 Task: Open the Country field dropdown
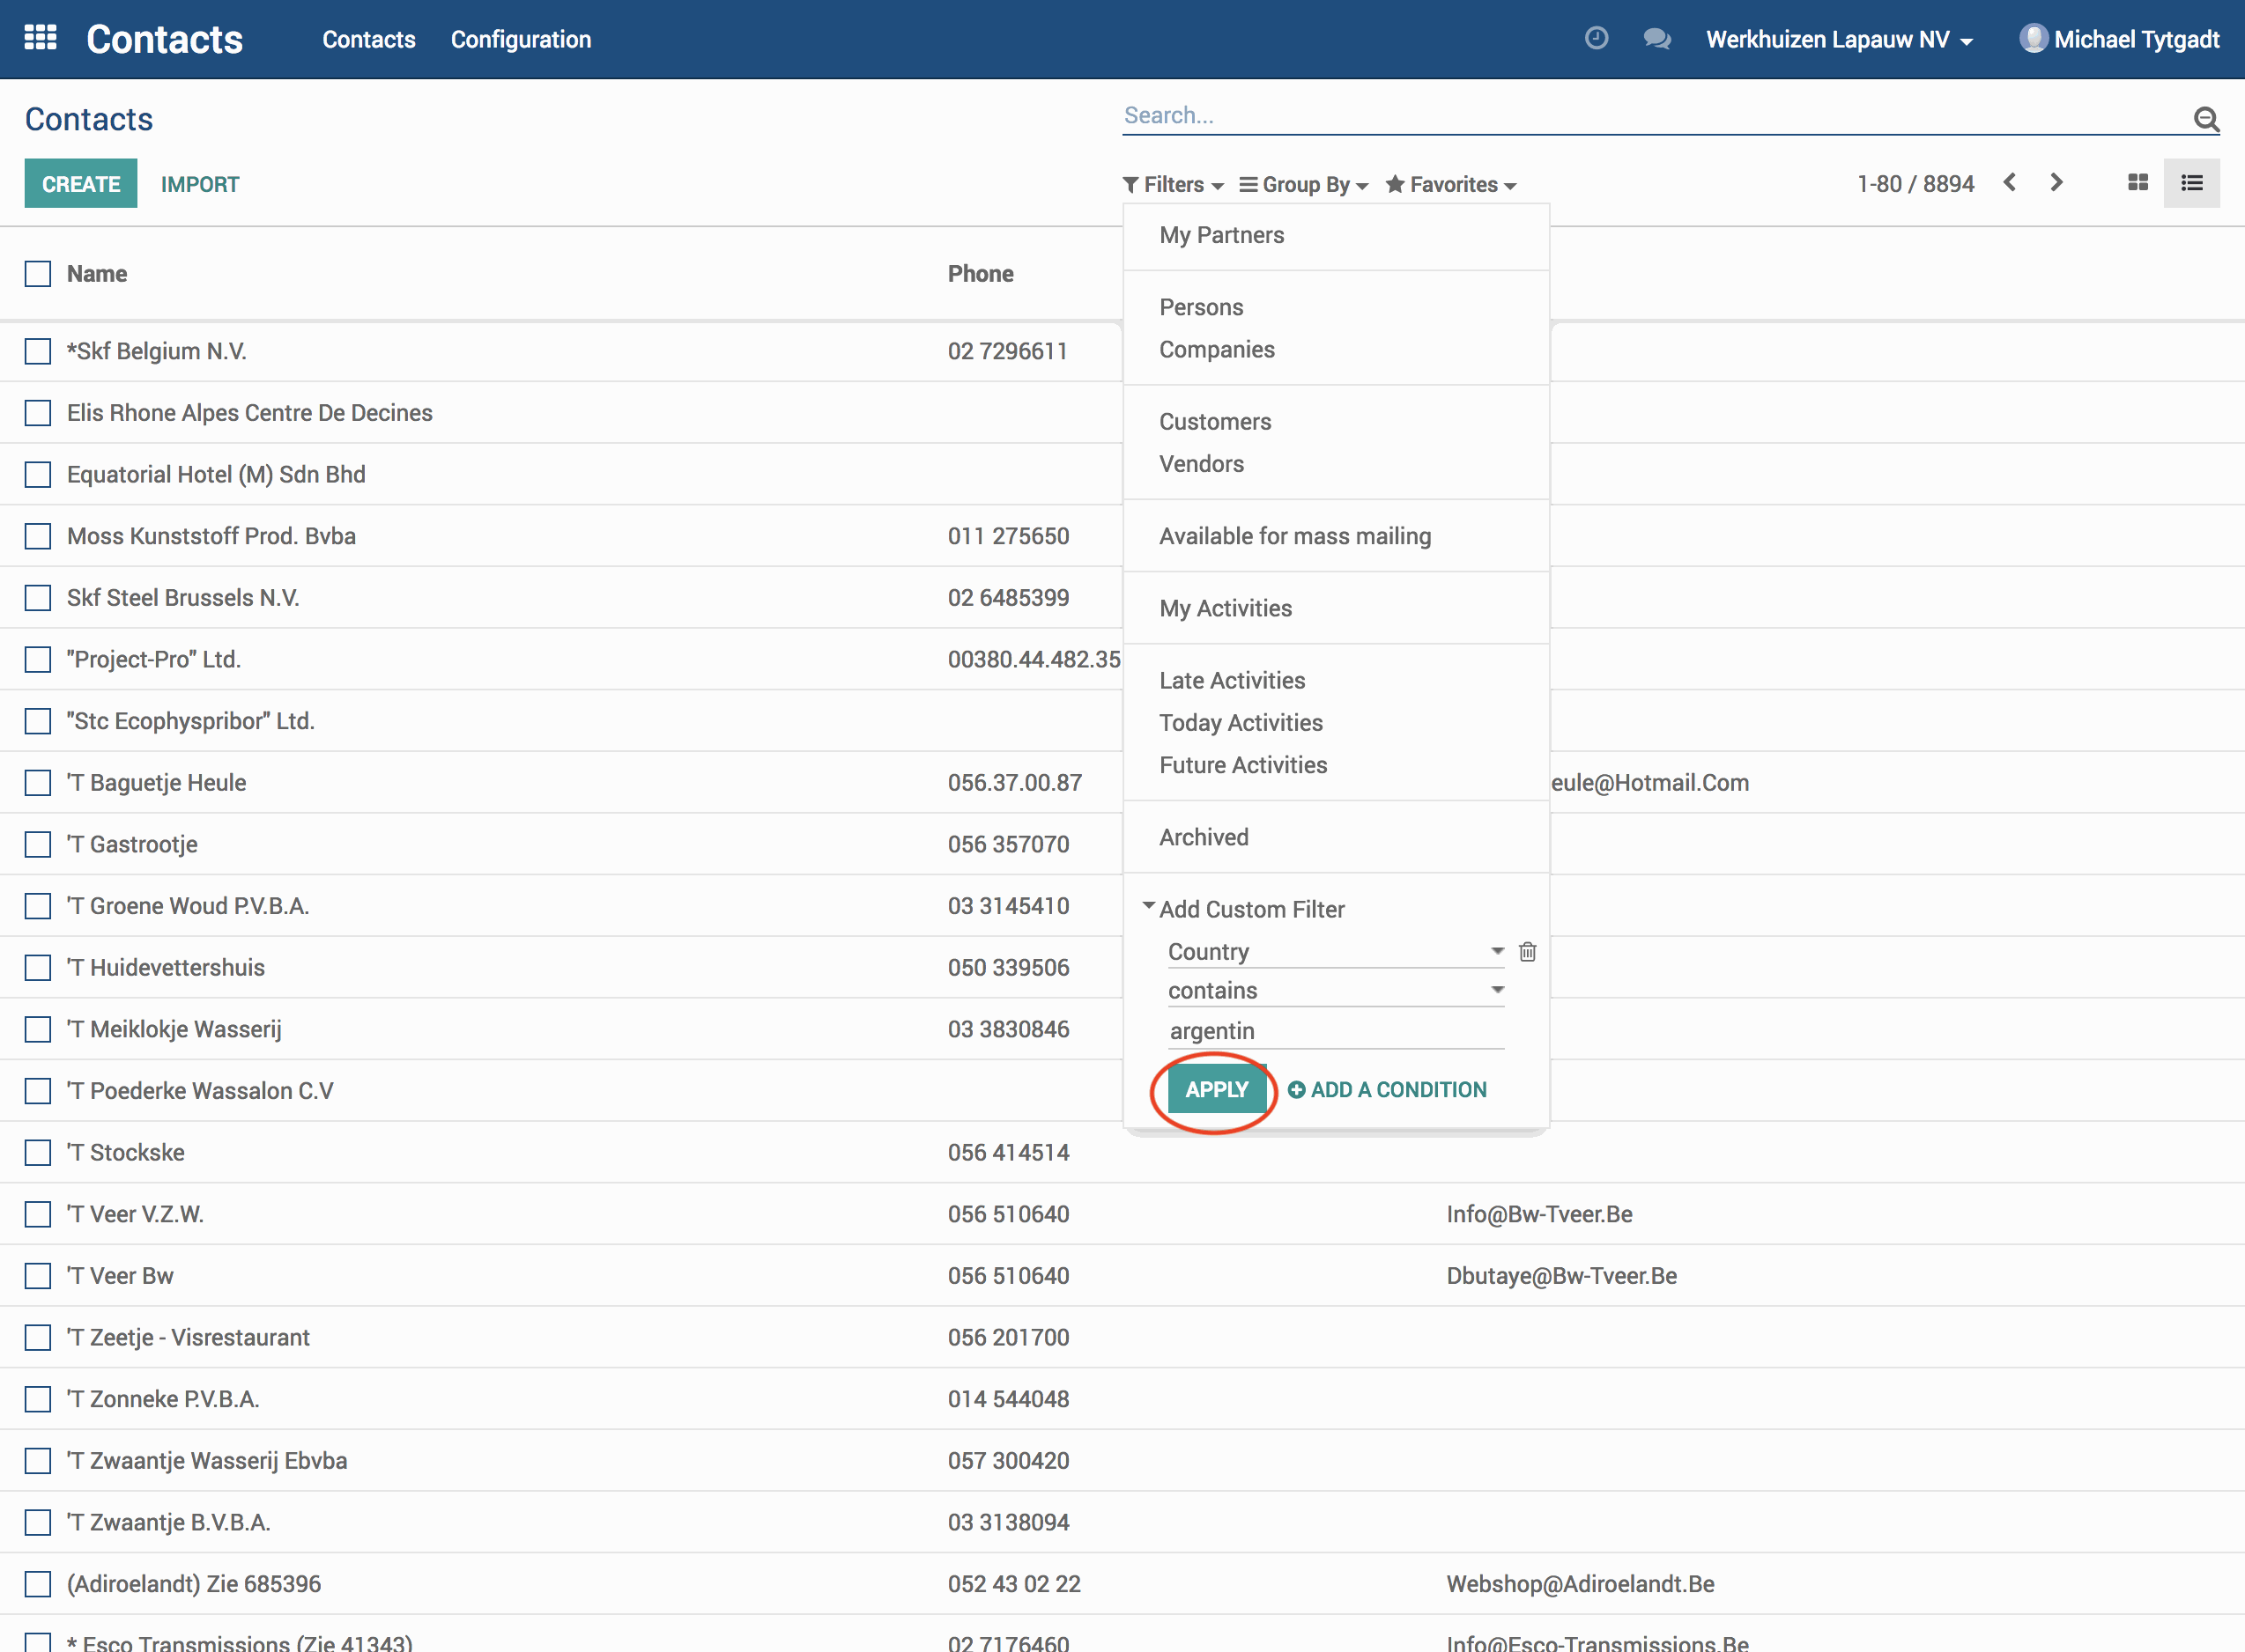coord(1335,951)
